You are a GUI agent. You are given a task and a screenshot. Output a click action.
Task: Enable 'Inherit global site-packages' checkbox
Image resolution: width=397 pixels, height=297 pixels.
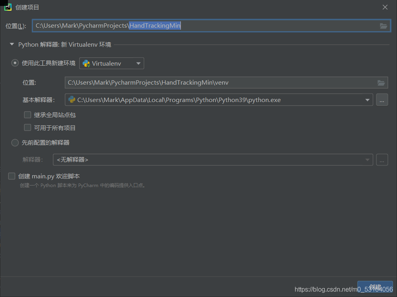[x=27, y=115]
